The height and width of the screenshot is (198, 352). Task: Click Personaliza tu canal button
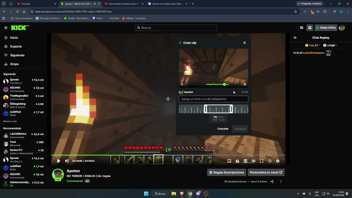(x=266, y=172)
